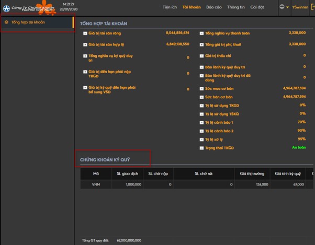Open the Tiện ích menu
The height and width of the screenshot is (245, 315).
coord(169,7)
